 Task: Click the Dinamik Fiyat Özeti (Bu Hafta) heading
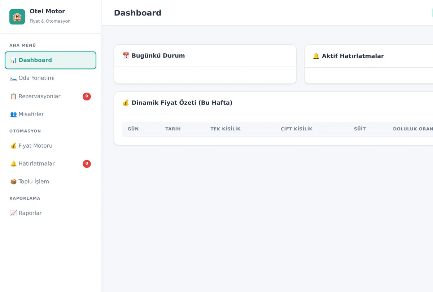(x=182, y=103)
